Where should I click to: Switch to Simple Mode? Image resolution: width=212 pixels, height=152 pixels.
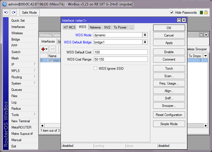click(x=169, y=124)
